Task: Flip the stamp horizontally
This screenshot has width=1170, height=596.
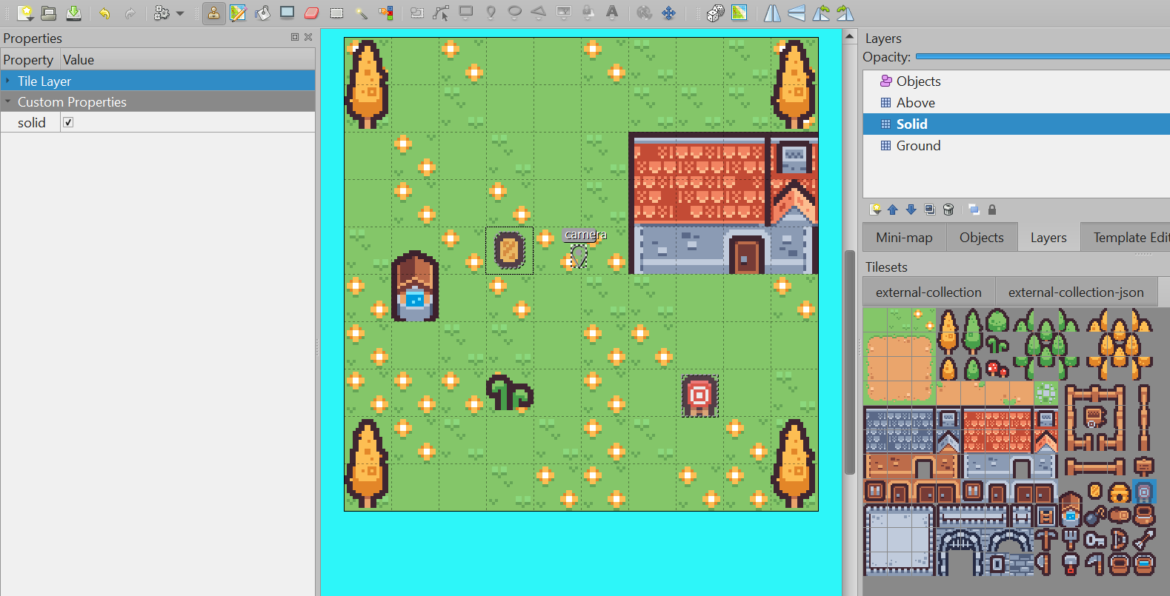Action: point(772,13)
